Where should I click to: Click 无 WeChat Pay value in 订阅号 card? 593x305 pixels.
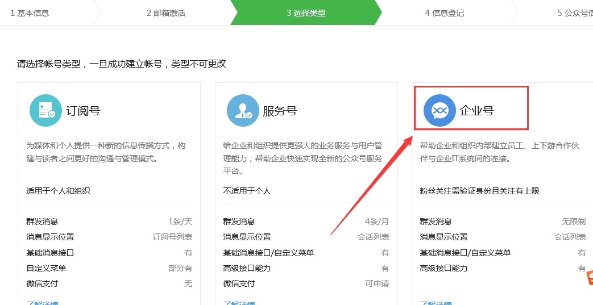188,283
